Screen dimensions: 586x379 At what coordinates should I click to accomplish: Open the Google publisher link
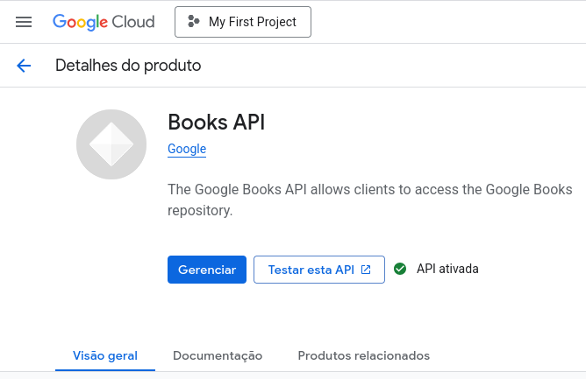[187, 149]
